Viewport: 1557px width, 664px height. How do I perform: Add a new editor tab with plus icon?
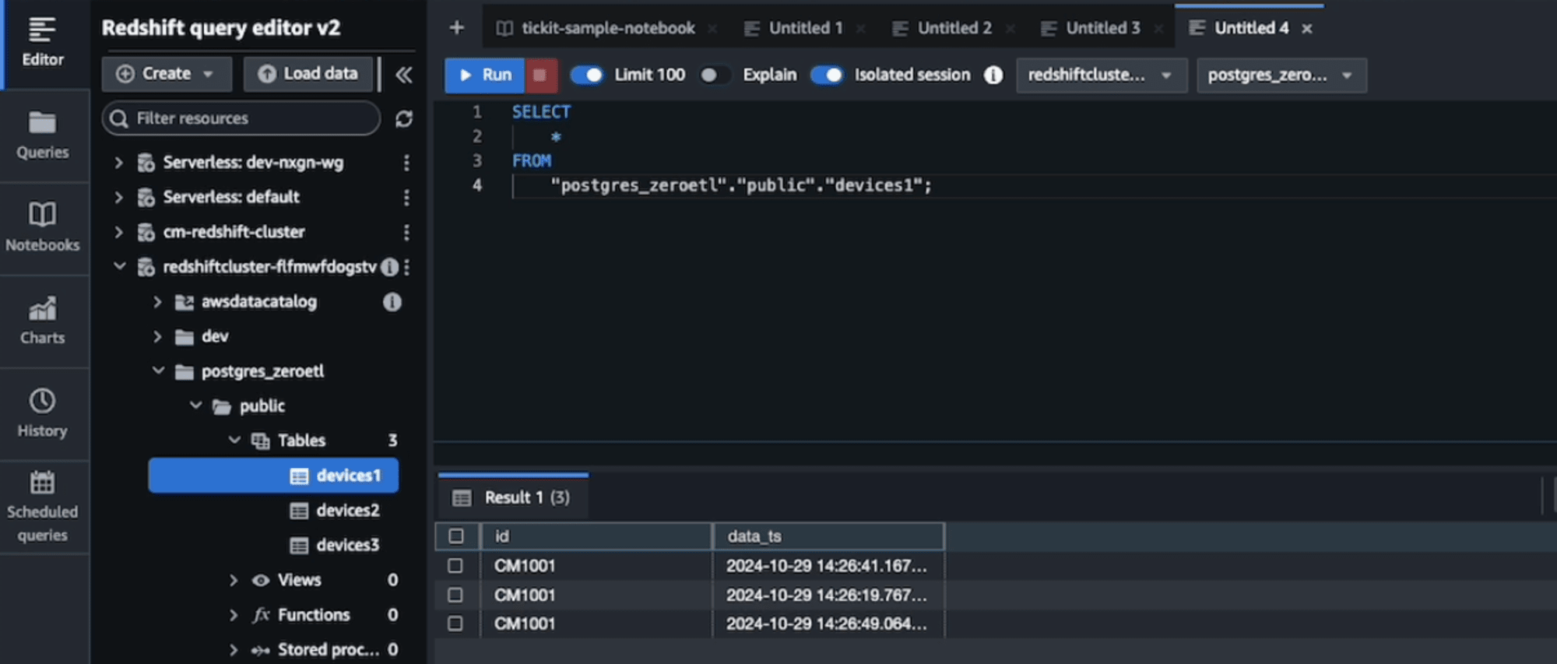click(457, 28)
